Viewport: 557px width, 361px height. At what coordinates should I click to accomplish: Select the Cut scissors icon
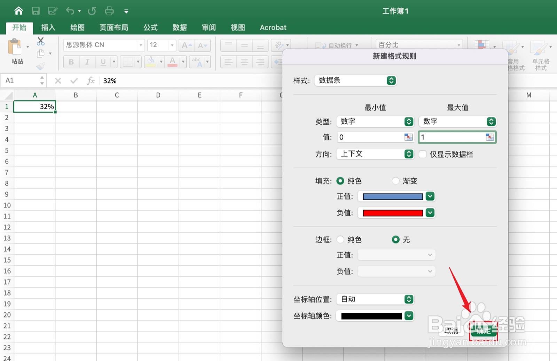pos(41,41)
